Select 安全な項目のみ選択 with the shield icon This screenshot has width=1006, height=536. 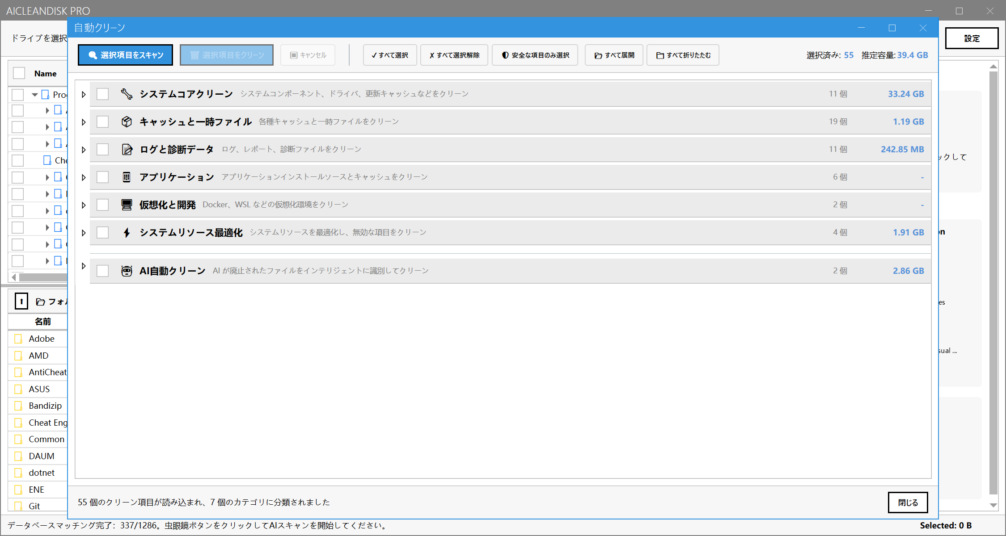pyautogui.click(x=535, y=54)
